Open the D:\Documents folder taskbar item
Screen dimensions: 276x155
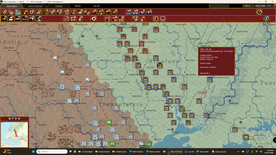pos(103,151)
